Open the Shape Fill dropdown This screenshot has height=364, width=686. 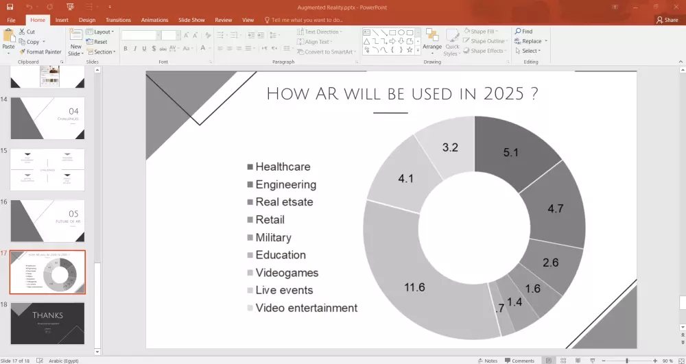[x=482, y=32]
